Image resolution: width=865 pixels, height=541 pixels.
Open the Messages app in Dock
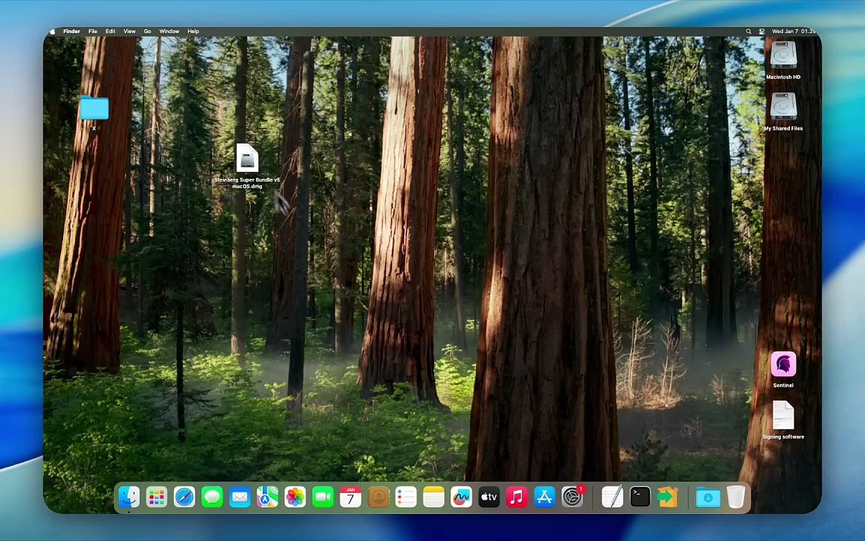pos(212,497)
